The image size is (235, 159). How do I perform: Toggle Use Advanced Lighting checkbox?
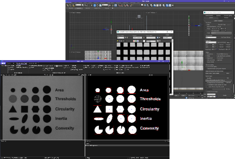point(206,66)
